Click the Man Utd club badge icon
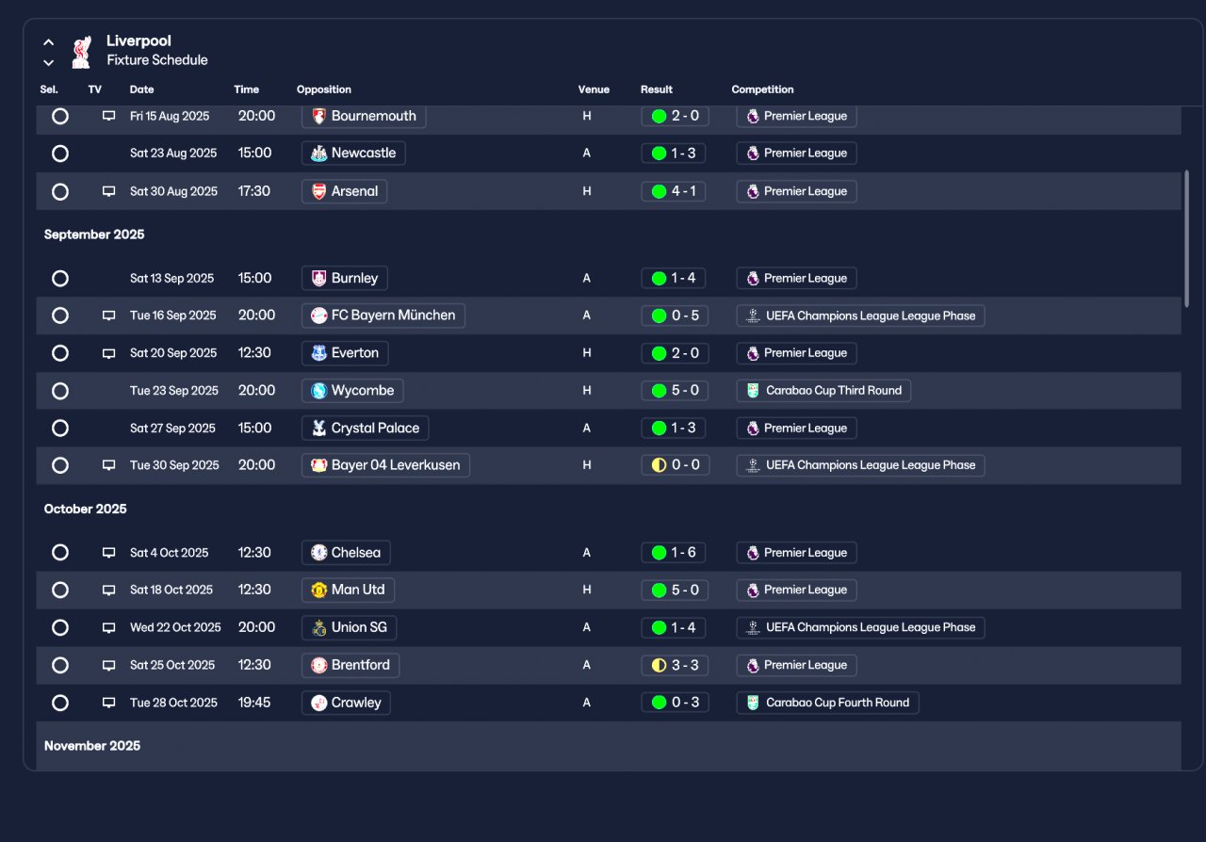 [319, 590]
